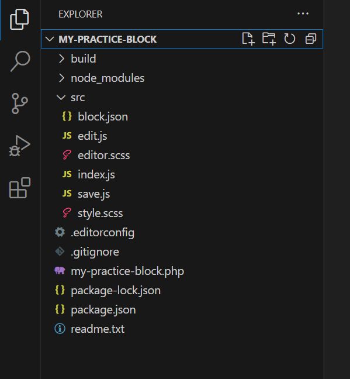
Task: Click the MY-PRACTICE-BLOCK section title
Action: [108, 39]
